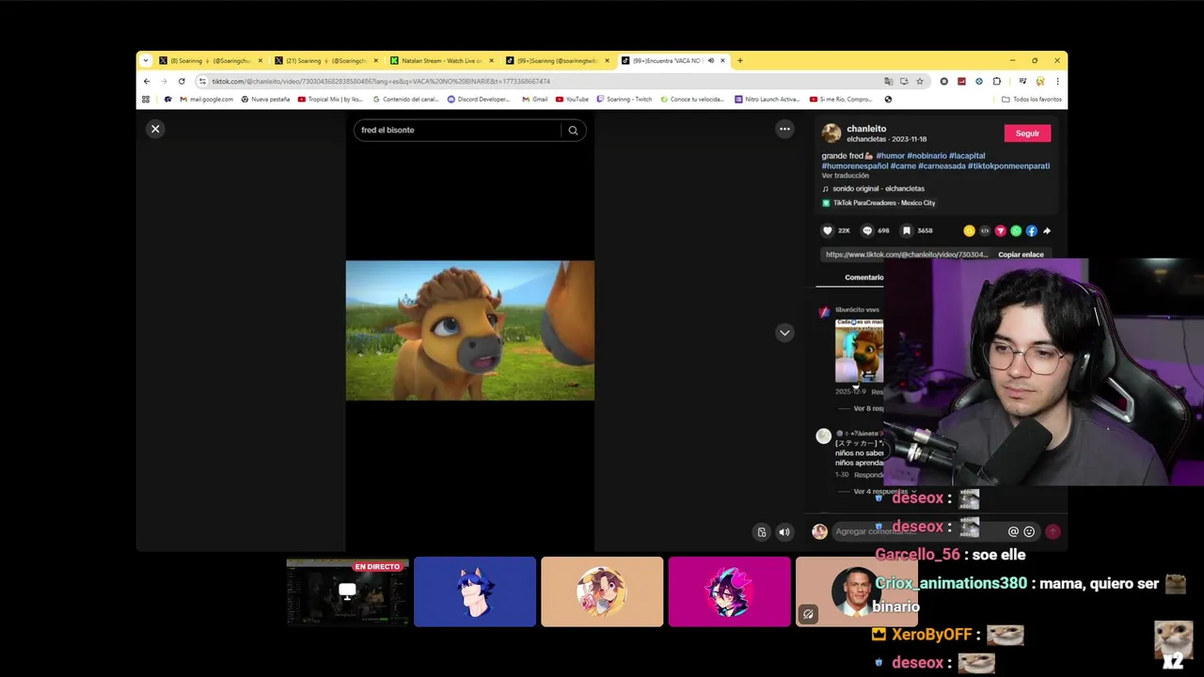Select the magenta character avatar card

pyautogui.click(x=729, y=591)
